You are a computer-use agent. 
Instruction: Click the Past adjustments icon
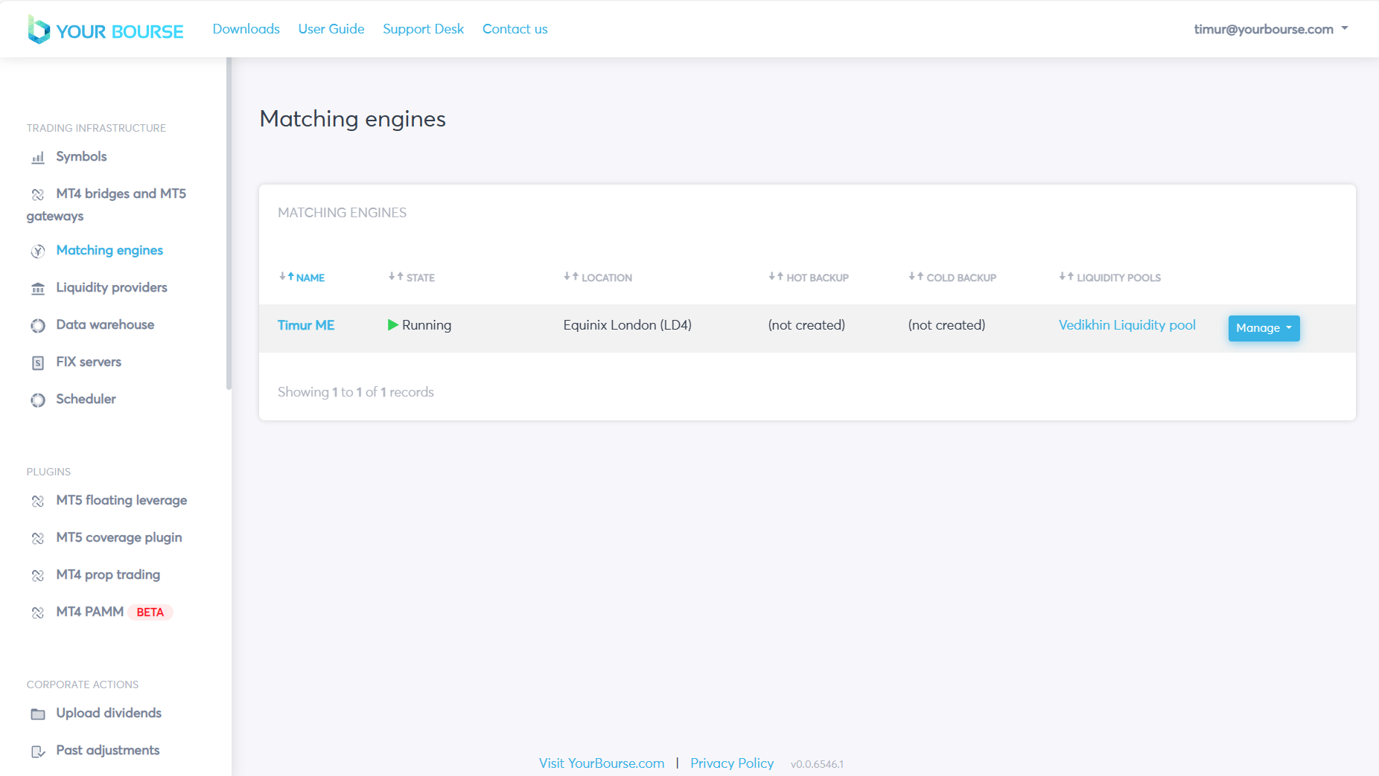pyautogui.click(x=38, y=751)
